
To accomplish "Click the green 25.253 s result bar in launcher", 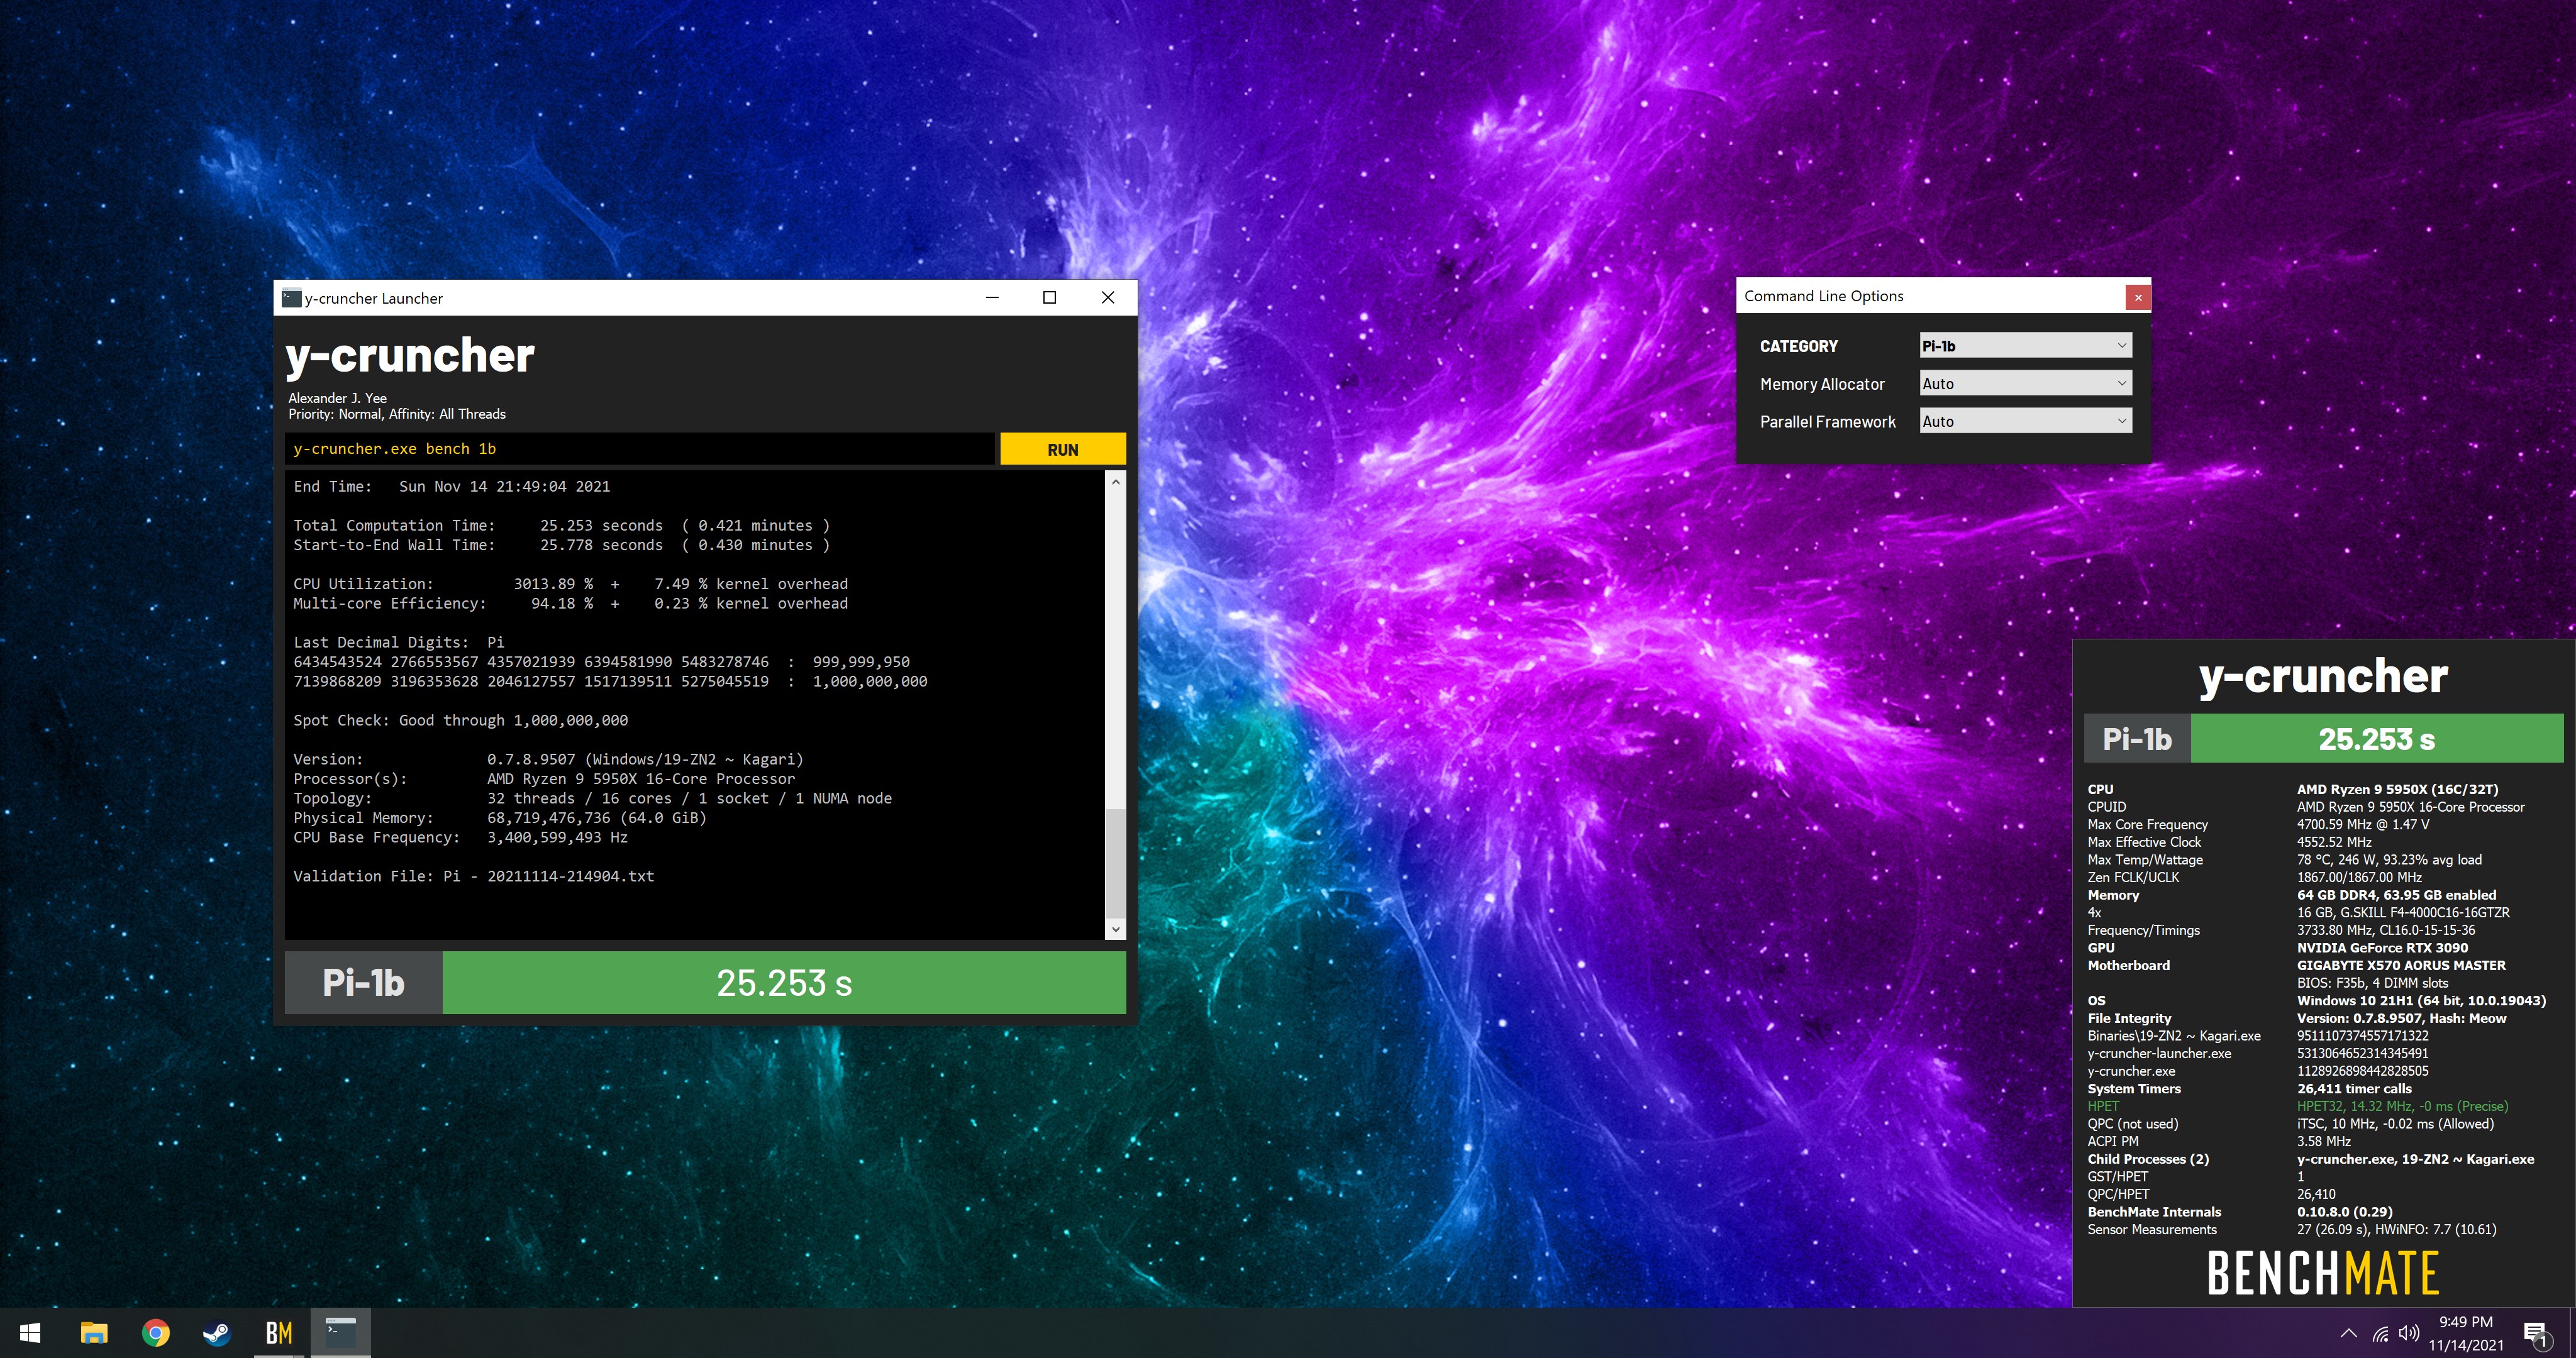I will pos(784,983).
